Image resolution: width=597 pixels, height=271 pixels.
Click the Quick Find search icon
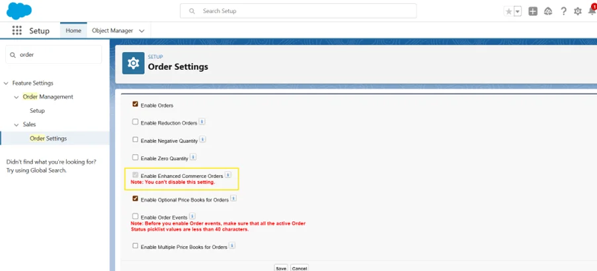13,55
